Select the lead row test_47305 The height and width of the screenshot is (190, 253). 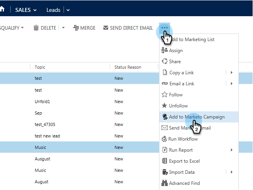pos(80,124)
